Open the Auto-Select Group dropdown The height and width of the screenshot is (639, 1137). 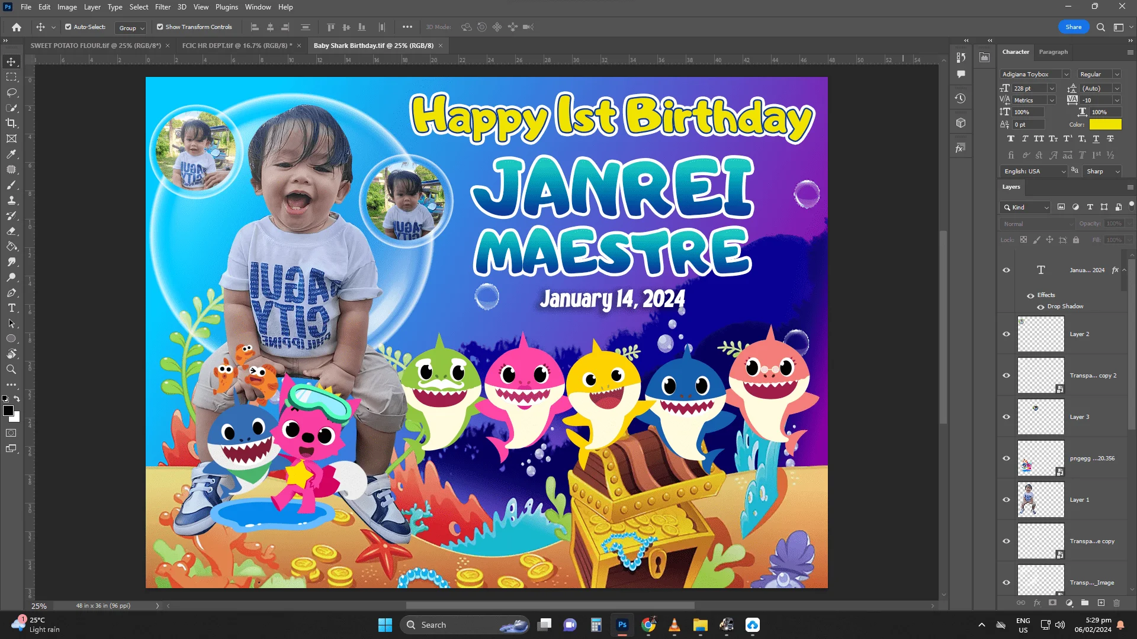131,28
